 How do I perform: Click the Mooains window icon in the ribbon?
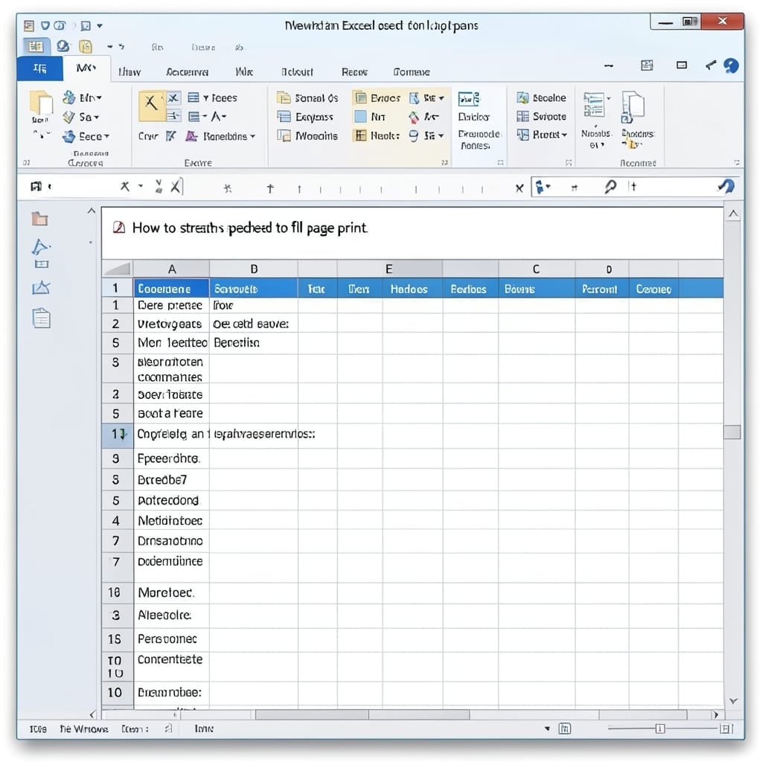pos(284,135)
